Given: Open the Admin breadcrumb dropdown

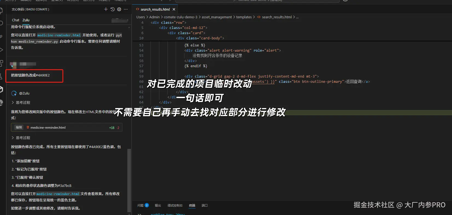Looking at the screenshot, I should [154, 17].
